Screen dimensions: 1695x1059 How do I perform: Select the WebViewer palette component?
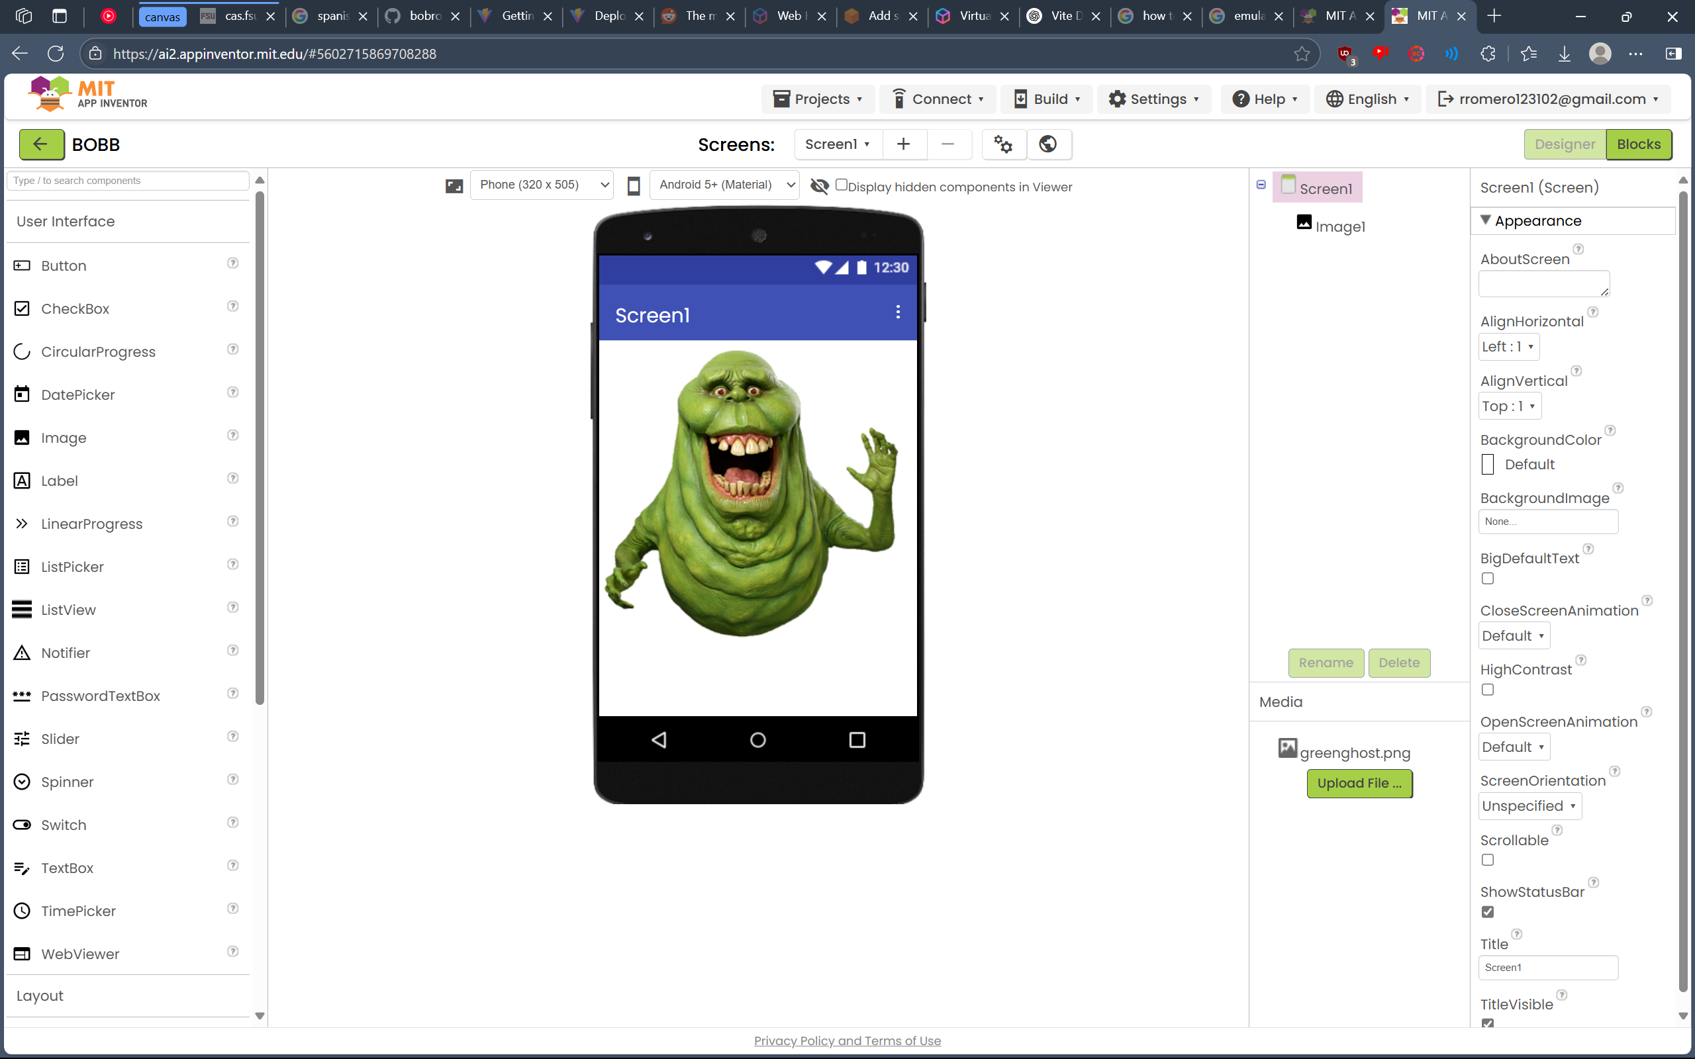[x=80, y=954]
